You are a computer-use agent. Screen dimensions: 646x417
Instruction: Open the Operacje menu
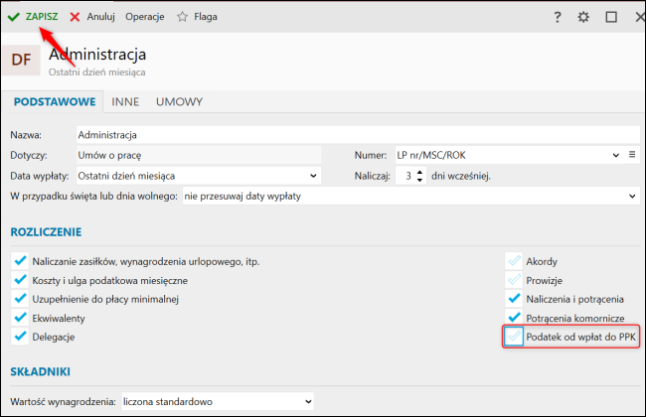tap(145, 17)
